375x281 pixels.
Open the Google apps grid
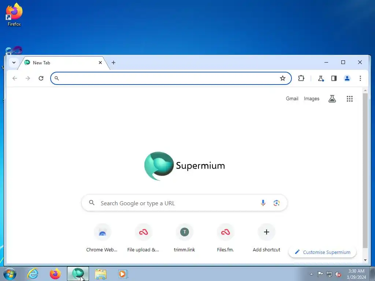coord(350,99)
